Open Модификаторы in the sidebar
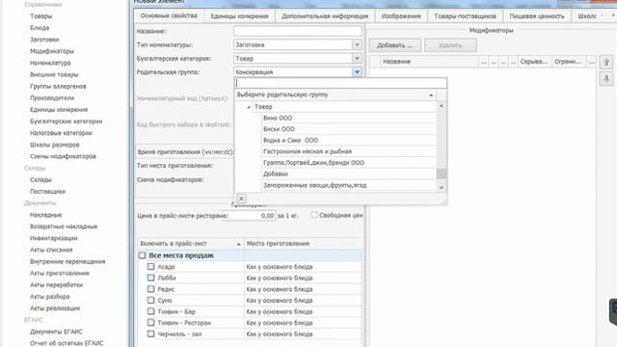Image resolution: width=617 pixels, height=347 pixels. point(52,51)
